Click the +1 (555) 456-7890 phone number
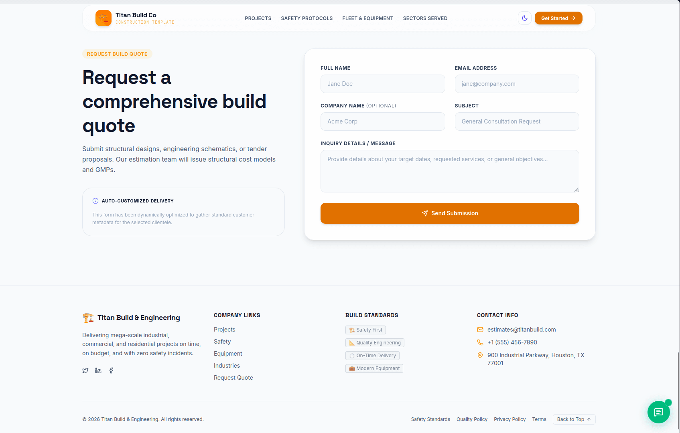 (x=512, y=342)
